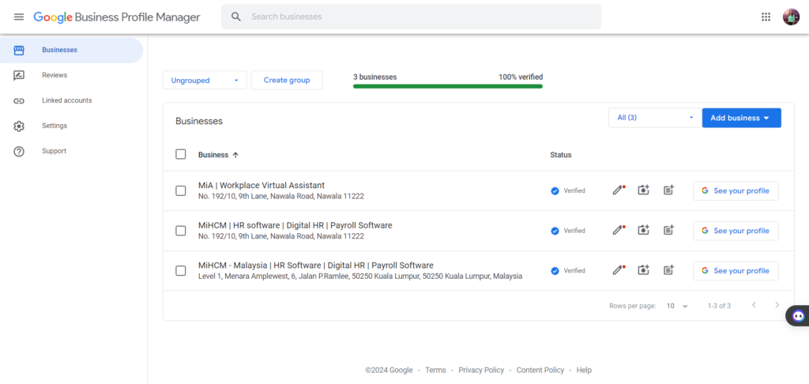Click the Create group button
Screen dimensions: 809x384
(287, 80)
